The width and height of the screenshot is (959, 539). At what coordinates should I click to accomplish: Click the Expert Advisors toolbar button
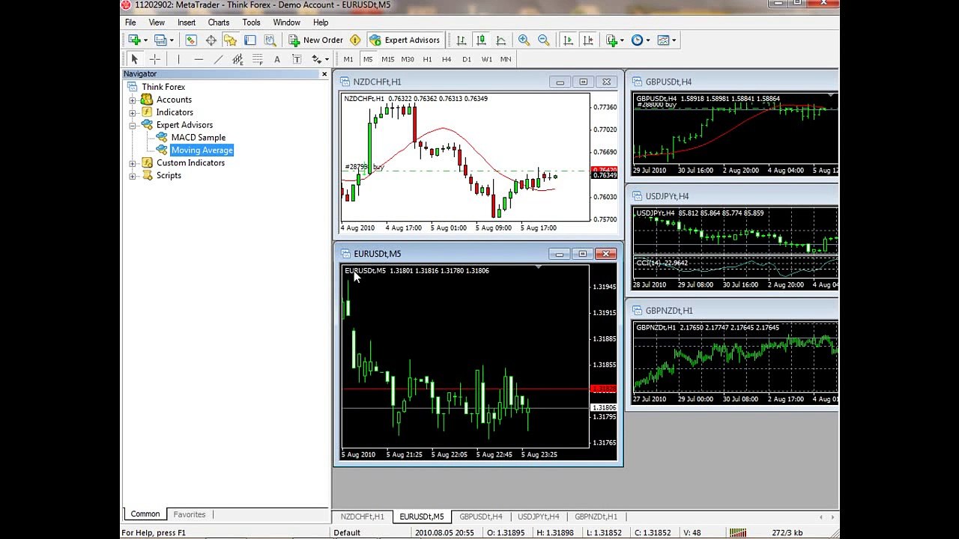[405, 40]
